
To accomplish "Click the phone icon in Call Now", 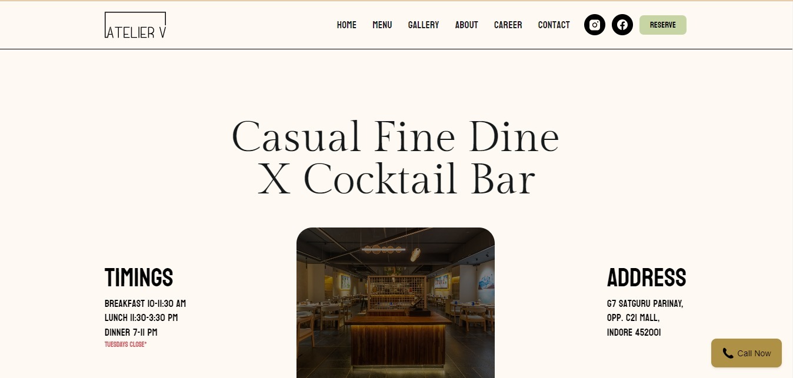I will coord(728,353).
